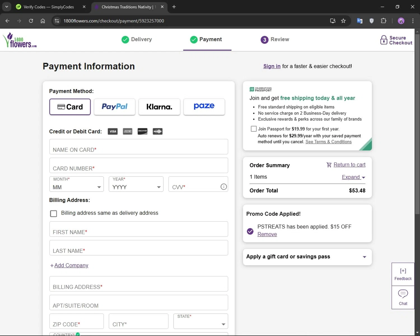Reload the page with refresh icon
Viewport: 420px width, 336px height.
click(31, 21)
